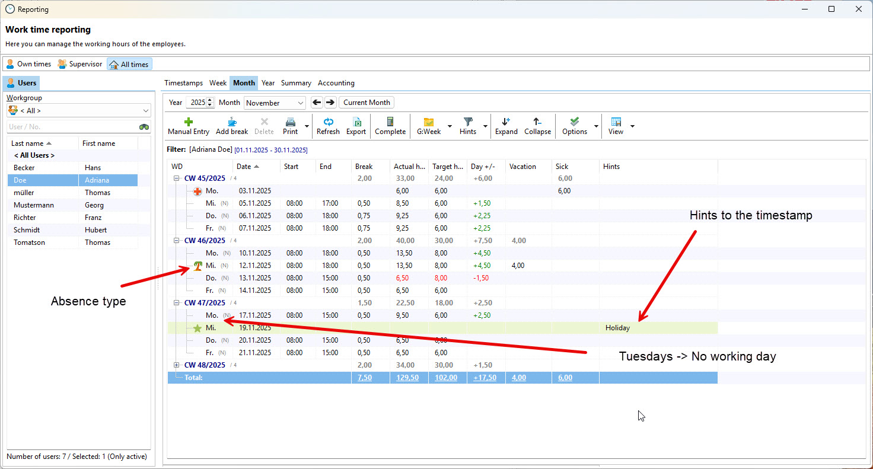This screenshot has height=469, width=873.
Task: Expand the CW 48/2025 week row
Action: [x=176, y=365]
